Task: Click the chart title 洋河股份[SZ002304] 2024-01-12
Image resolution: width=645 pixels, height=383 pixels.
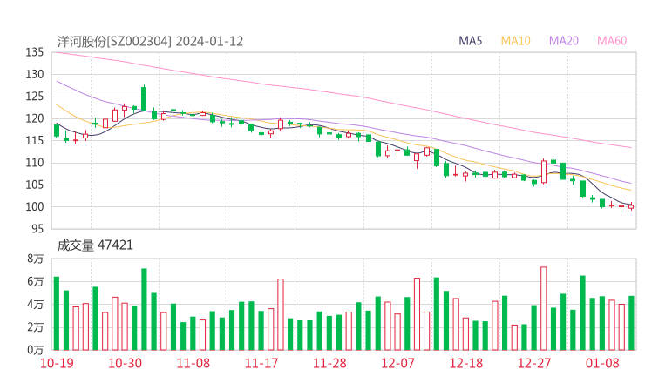Action: [150, 41]
